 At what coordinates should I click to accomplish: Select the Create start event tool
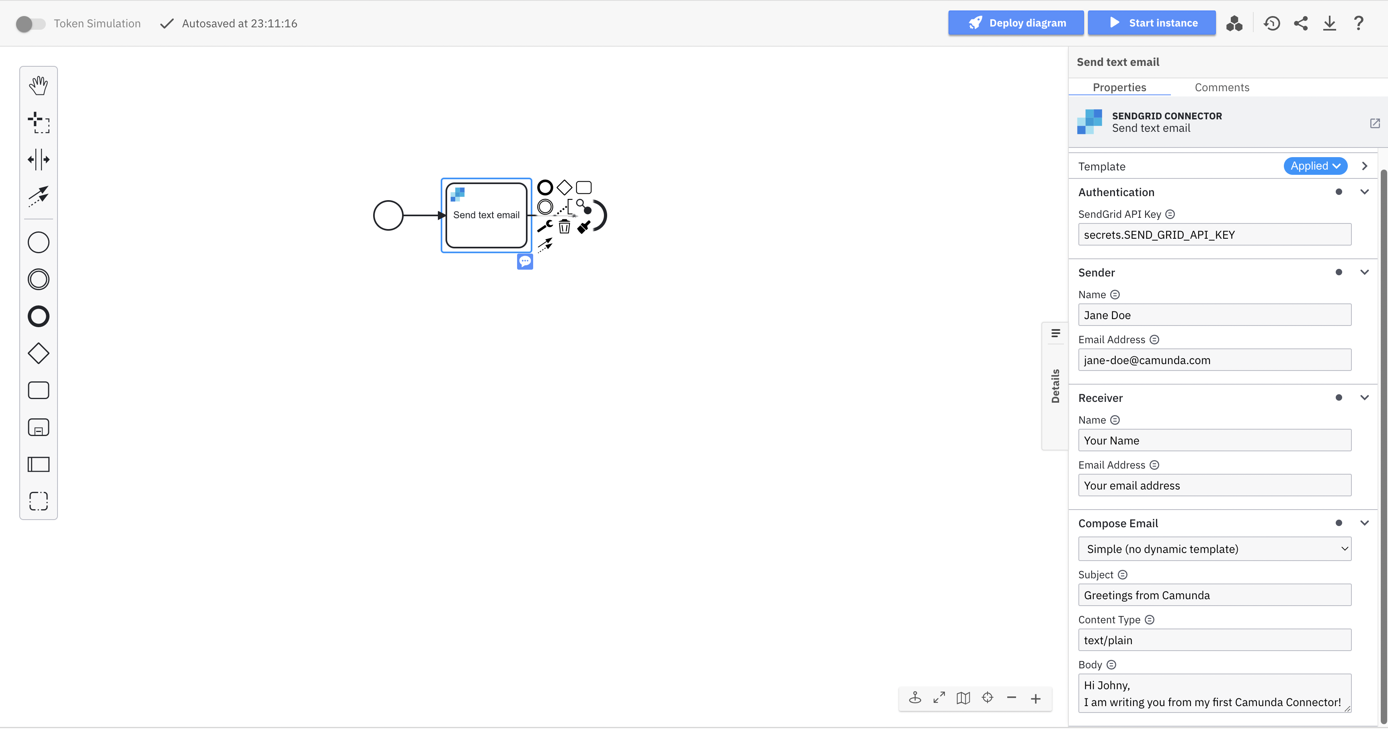click(x=38, y=242)
